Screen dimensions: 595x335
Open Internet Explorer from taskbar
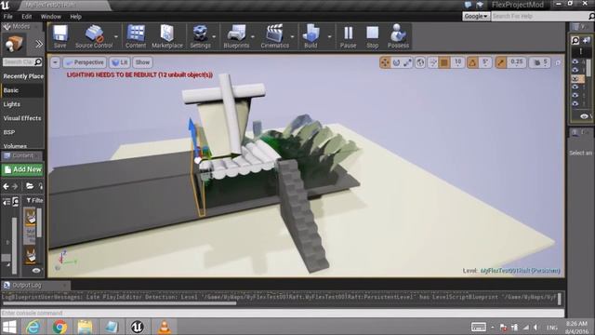coord(33,327)
